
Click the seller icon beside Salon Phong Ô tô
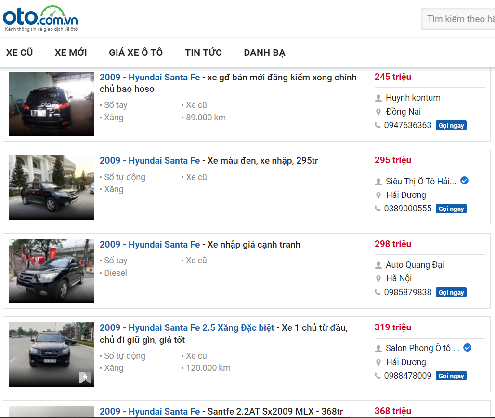pos(378,349)
